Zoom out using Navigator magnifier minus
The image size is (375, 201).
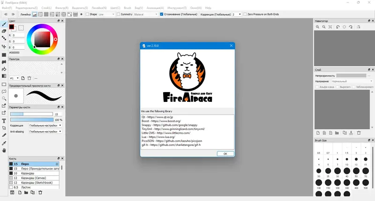click(324, 27)
